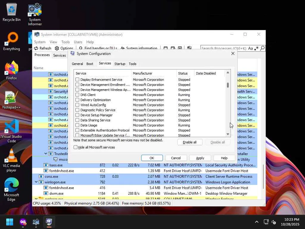Open the System menu in System Informer
The image size is (305, 229).
[40, 42]
